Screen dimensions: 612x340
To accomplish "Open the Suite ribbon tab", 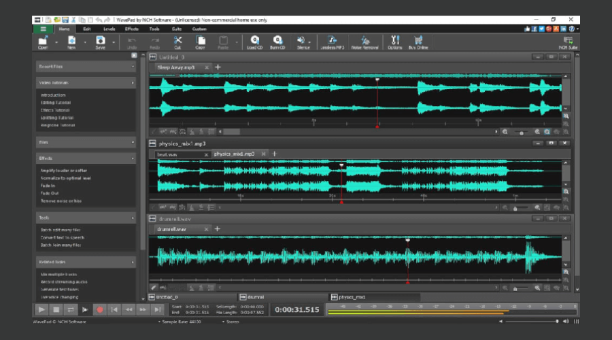I will coord(176,29).
